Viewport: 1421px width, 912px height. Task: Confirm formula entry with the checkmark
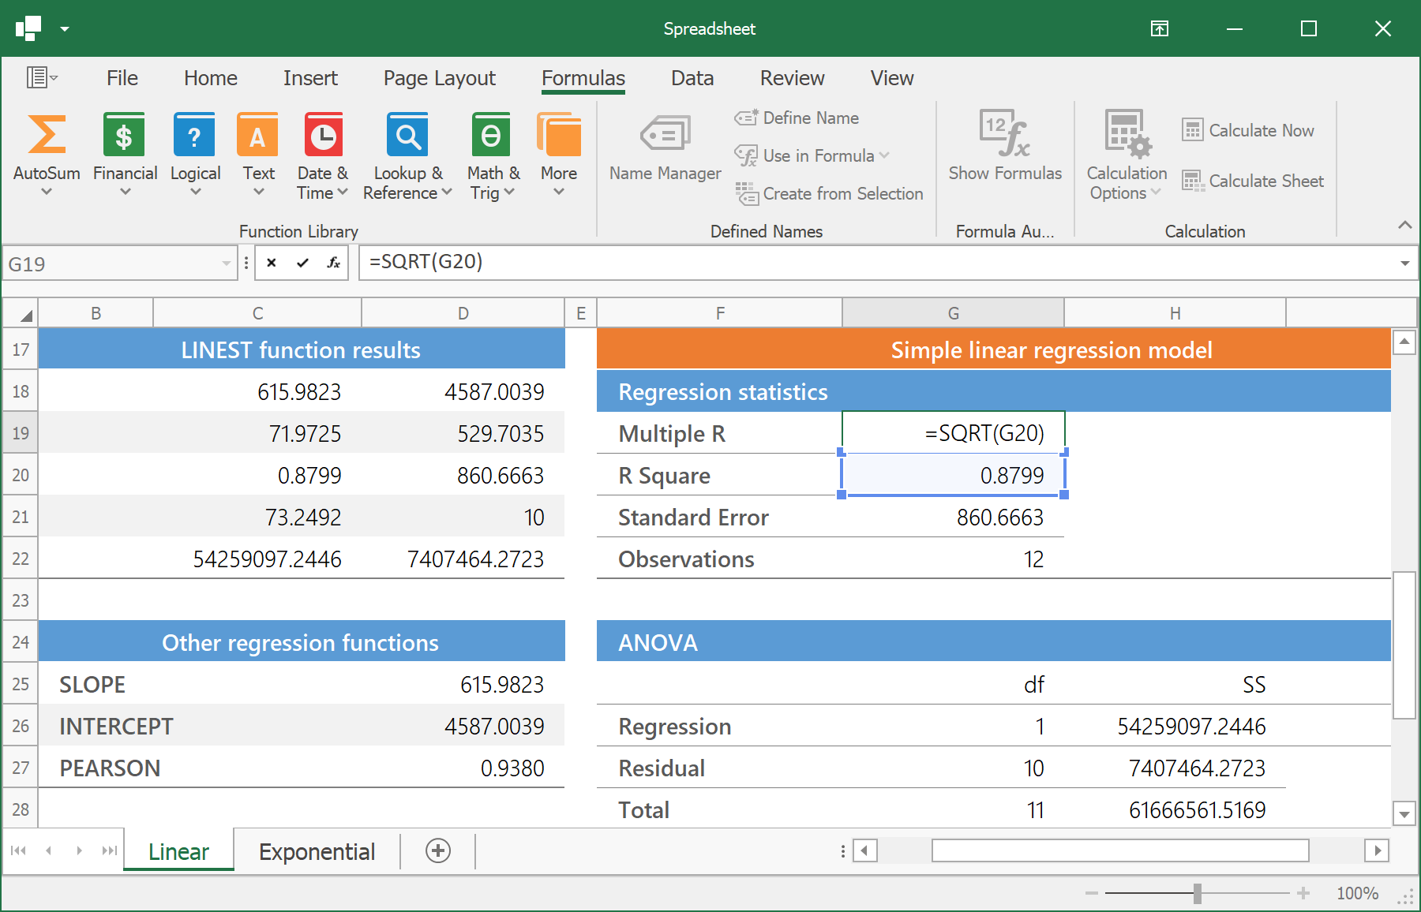[302, 264]
